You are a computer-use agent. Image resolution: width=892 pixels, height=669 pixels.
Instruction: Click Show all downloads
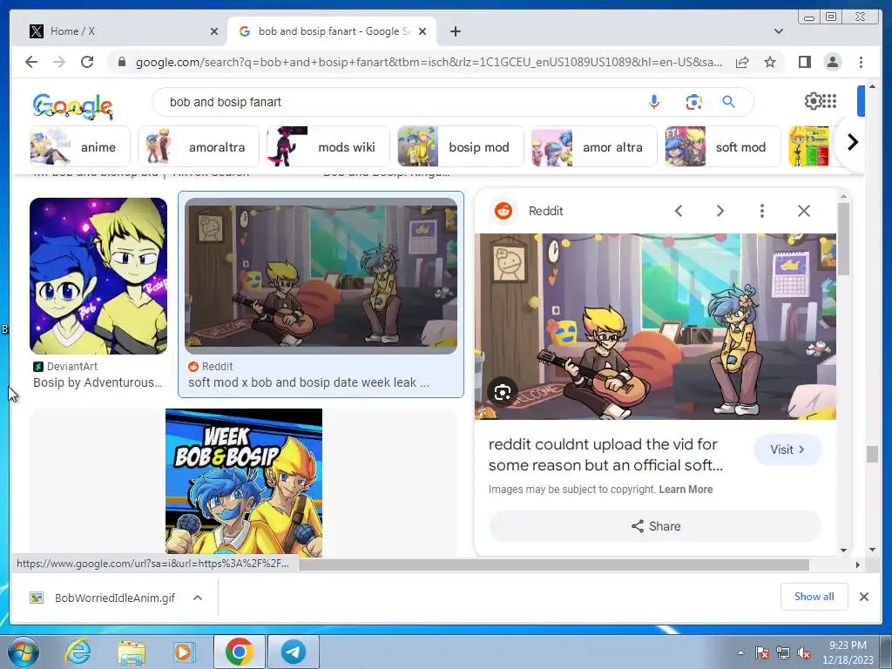(814, 596)
